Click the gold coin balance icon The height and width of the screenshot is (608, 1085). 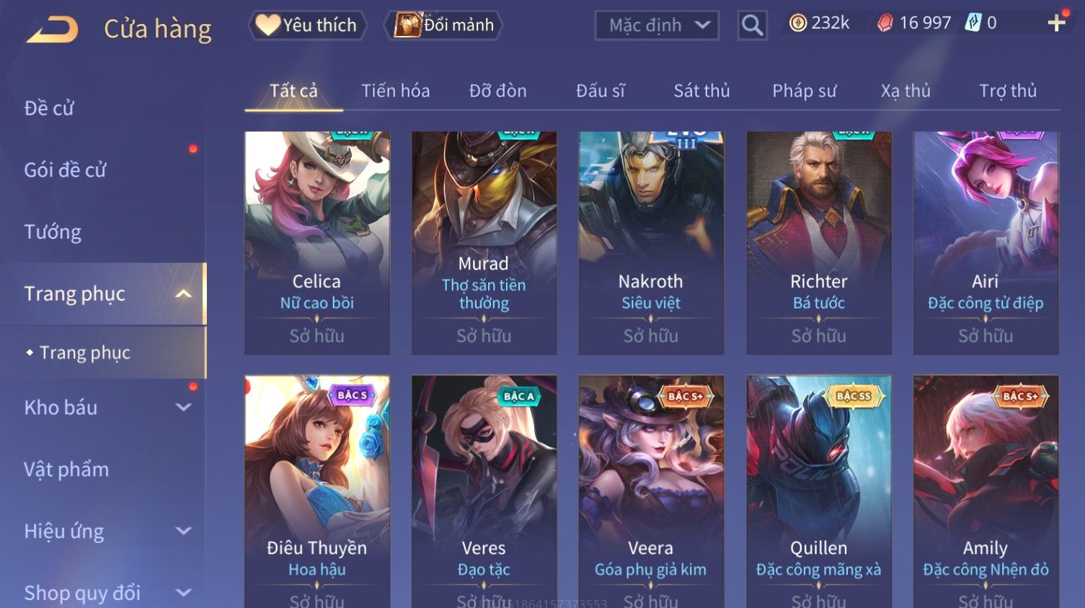(x=797, y=23)
